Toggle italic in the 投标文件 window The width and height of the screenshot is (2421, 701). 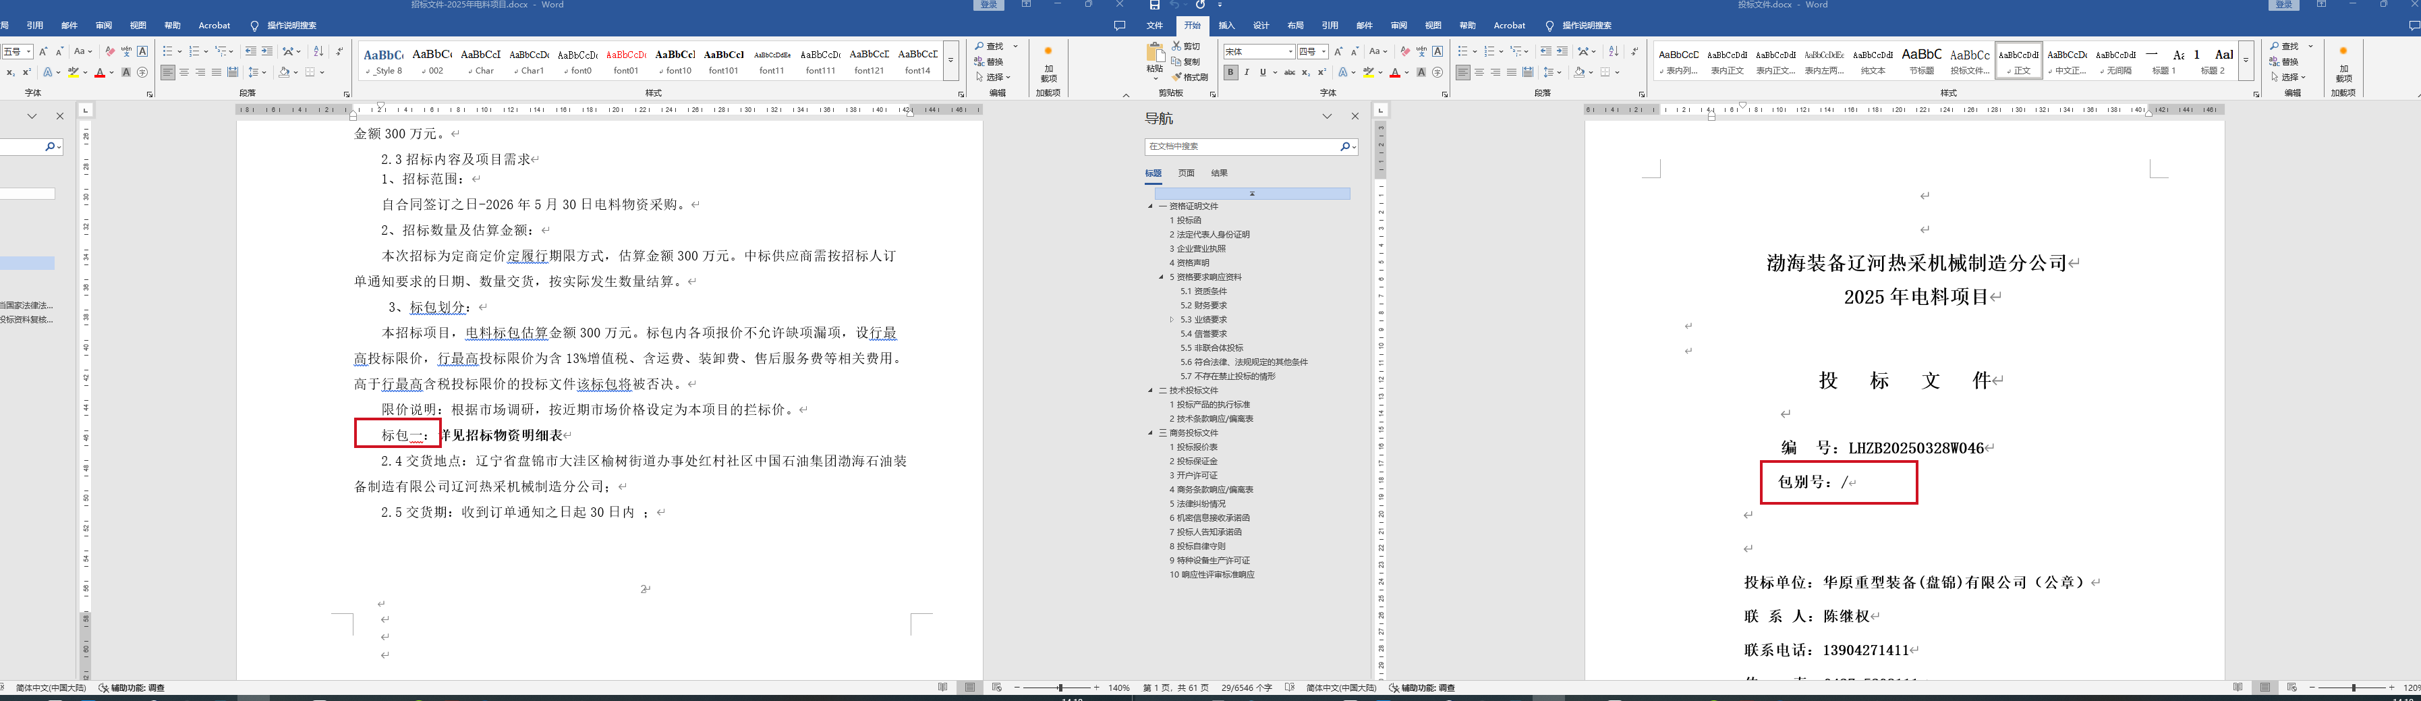click(1247, 72)
